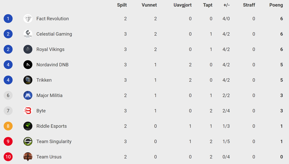The image size is (289, 164).
Task: Select the Riddle Esports green logo
Action: [28, 126]
